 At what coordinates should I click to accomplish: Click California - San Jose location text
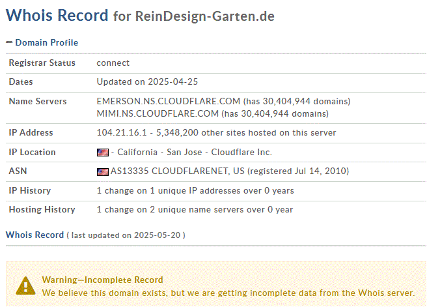coord(159,152)
